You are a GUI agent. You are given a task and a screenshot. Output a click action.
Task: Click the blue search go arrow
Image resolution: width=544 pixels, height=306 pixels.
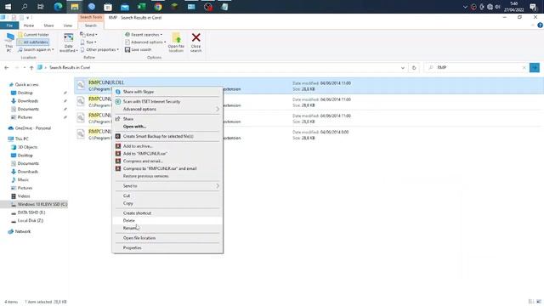(x=535, y=68)
